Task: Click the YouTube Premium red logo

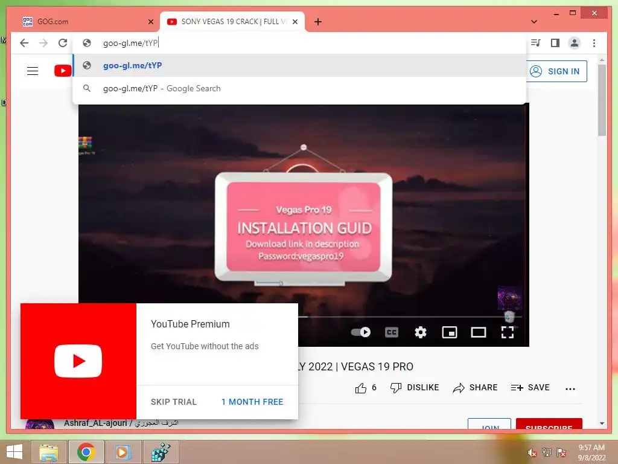Action: tap(78, 361)
